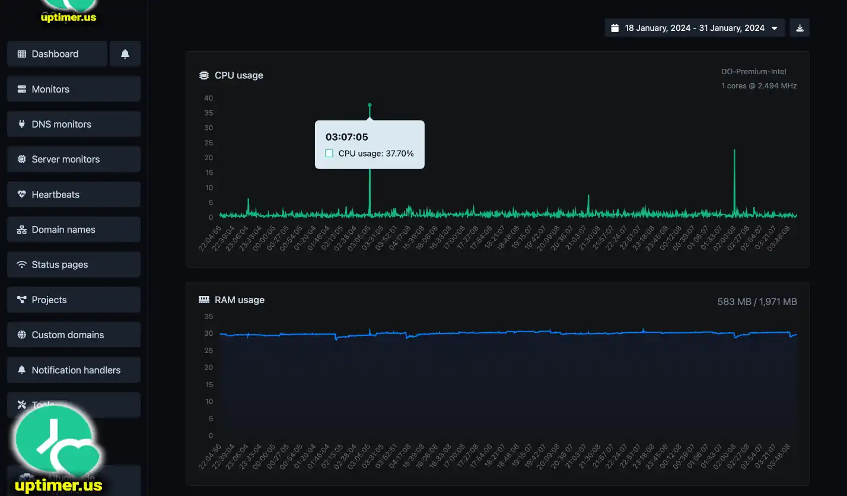Viewport: 847px width, 496px height.
Task: Click the notification bell button
Action: 125,54
